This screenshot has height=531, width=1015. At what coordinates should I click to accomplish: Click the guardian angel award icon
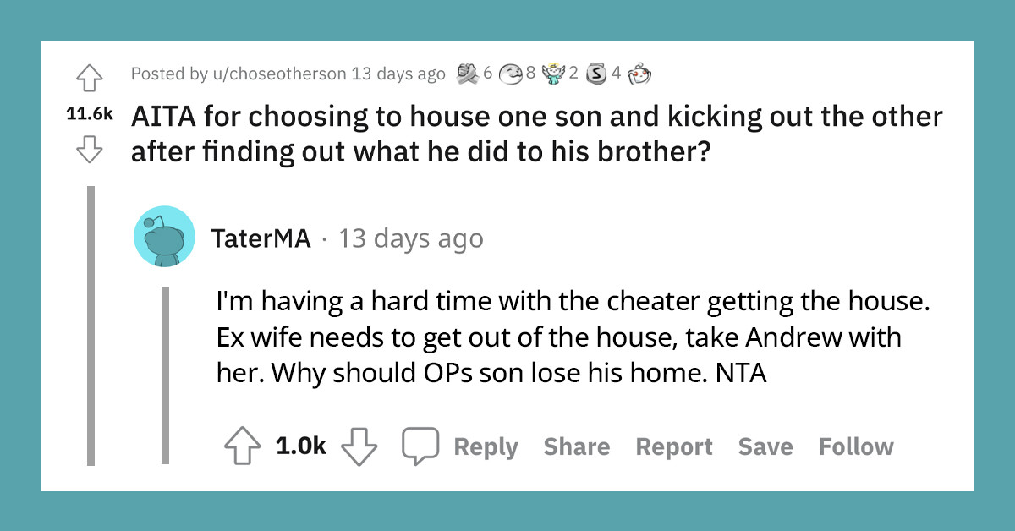point(553,72)
